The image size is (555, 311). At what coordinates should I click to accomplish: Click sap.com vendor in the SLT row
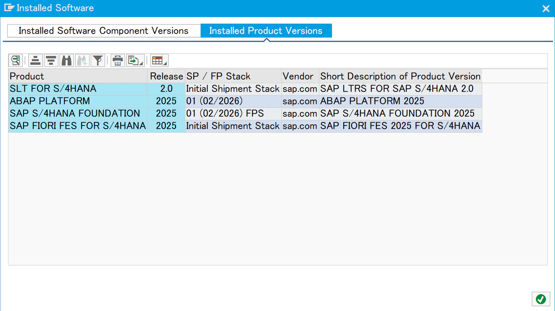(300, 89)
